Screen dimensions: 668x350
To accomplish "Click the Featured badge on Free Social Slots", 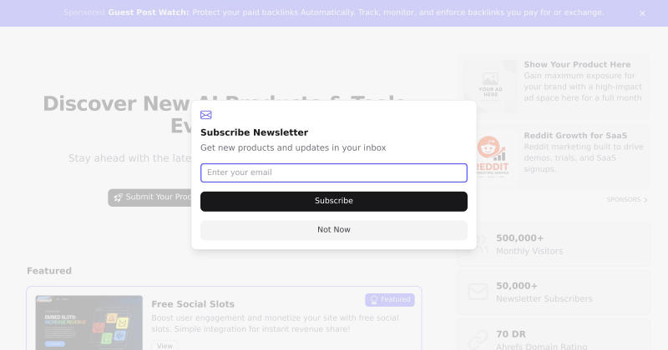I will click(390, 300).
